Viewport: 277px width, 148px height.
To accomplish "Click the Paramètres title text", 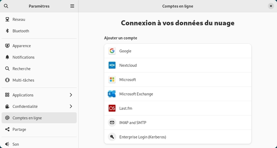I will (x=39, y=6).
